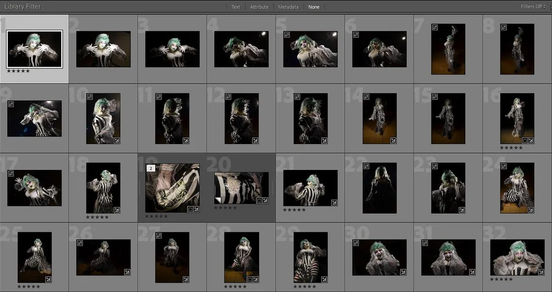Click the develop adjustments badge on photo 25
552x292 pixels.
point(48,279)
